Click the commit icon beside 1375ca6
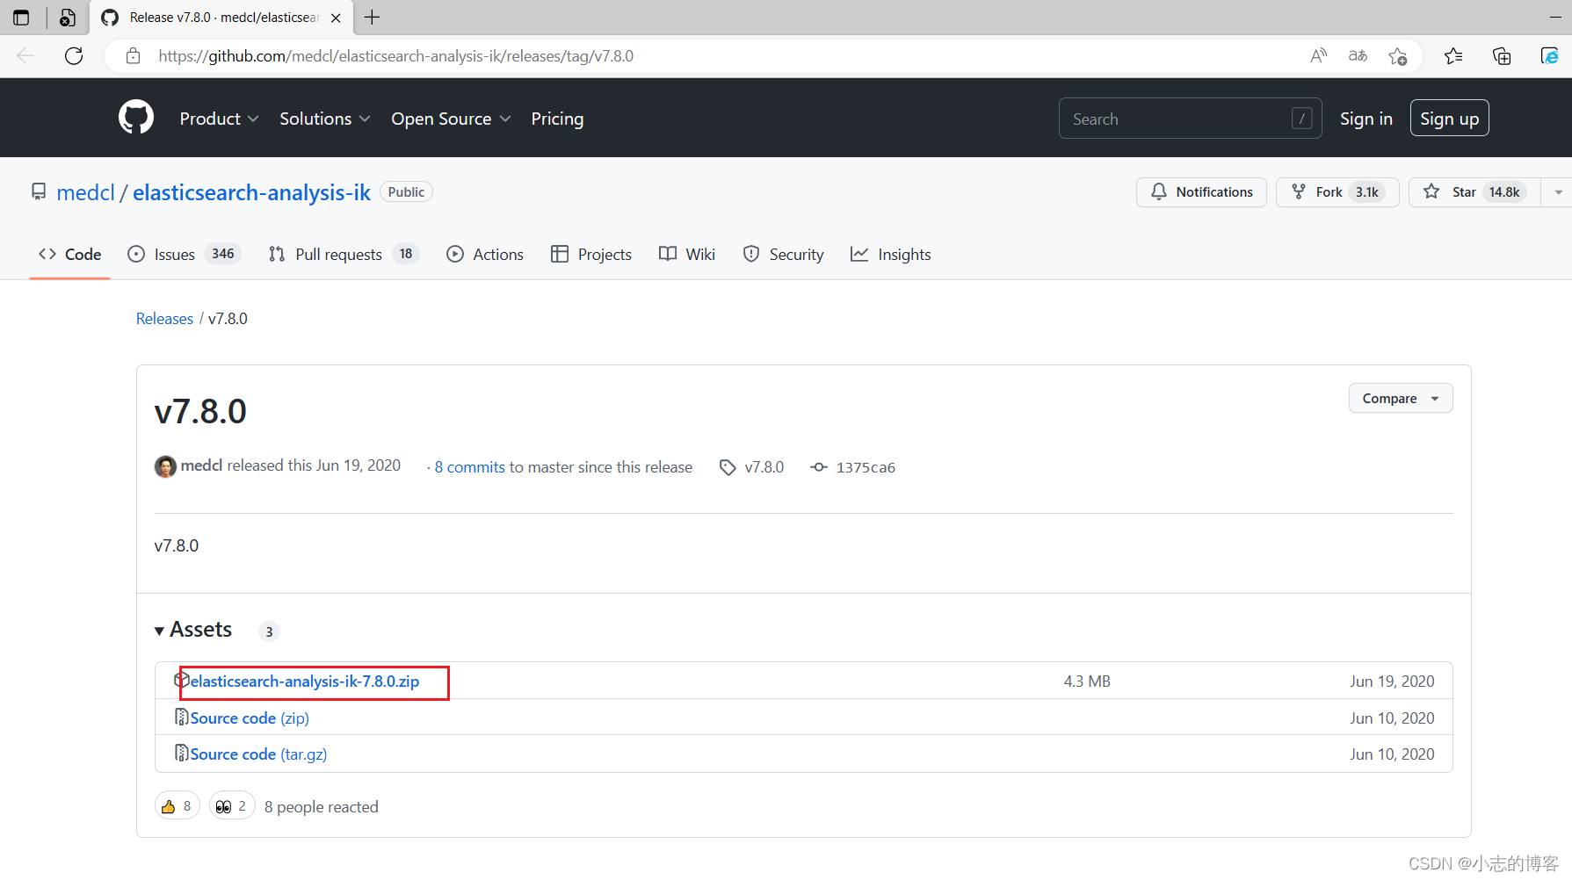The width and height of the screenshot is (1572, 880). coord(818,466)
